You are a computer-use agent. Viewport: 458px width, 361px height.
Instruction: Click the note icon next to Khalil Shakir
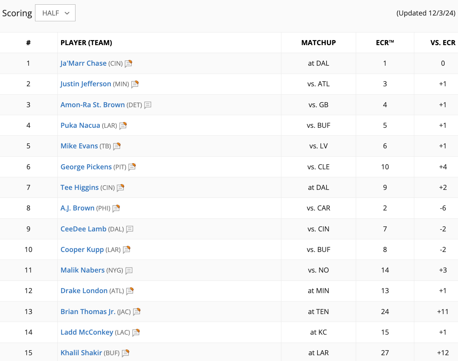click(125, 353)
